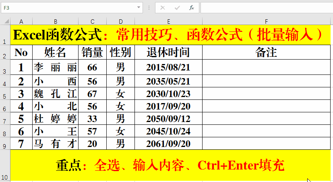Click the Select All corner triangle
This screenshot has height=182, width=333.
(6, 21)
